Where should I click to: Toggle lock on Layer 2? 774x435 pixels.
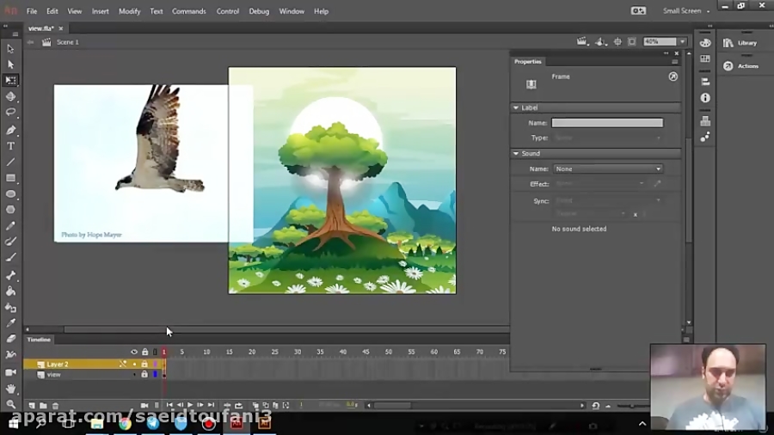click(x=144, y=364)
